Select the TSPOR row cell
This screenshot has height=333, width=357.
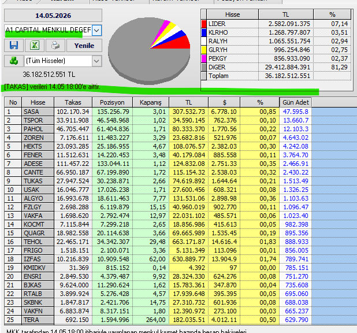[x=38, y=120]
